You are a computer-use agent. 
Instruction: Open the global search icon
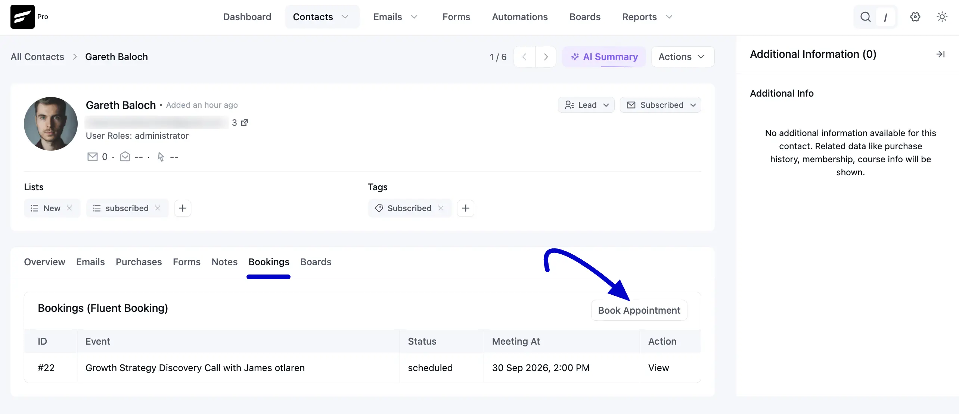point(865,17)
